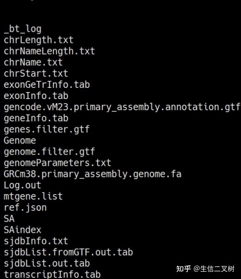Click the transcriptInfo.tab file name
This screenshot has width=241, height=279.
(52, 274)
